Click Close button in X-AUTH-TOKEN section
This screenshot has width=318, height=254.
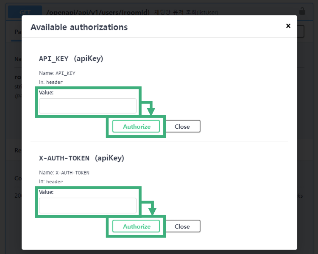click(x=182, y=226)
